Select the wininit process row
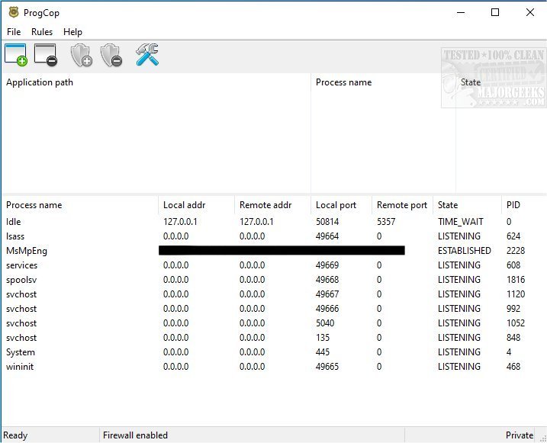 point(21,367)
